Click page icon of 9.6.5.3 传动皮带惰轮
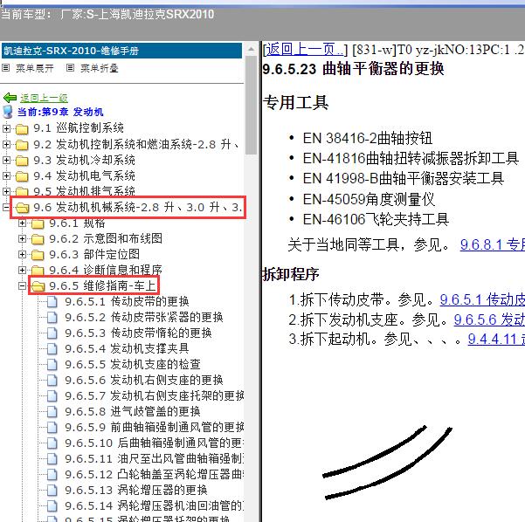This screenshot has height=522, width=525. [52, 333]
